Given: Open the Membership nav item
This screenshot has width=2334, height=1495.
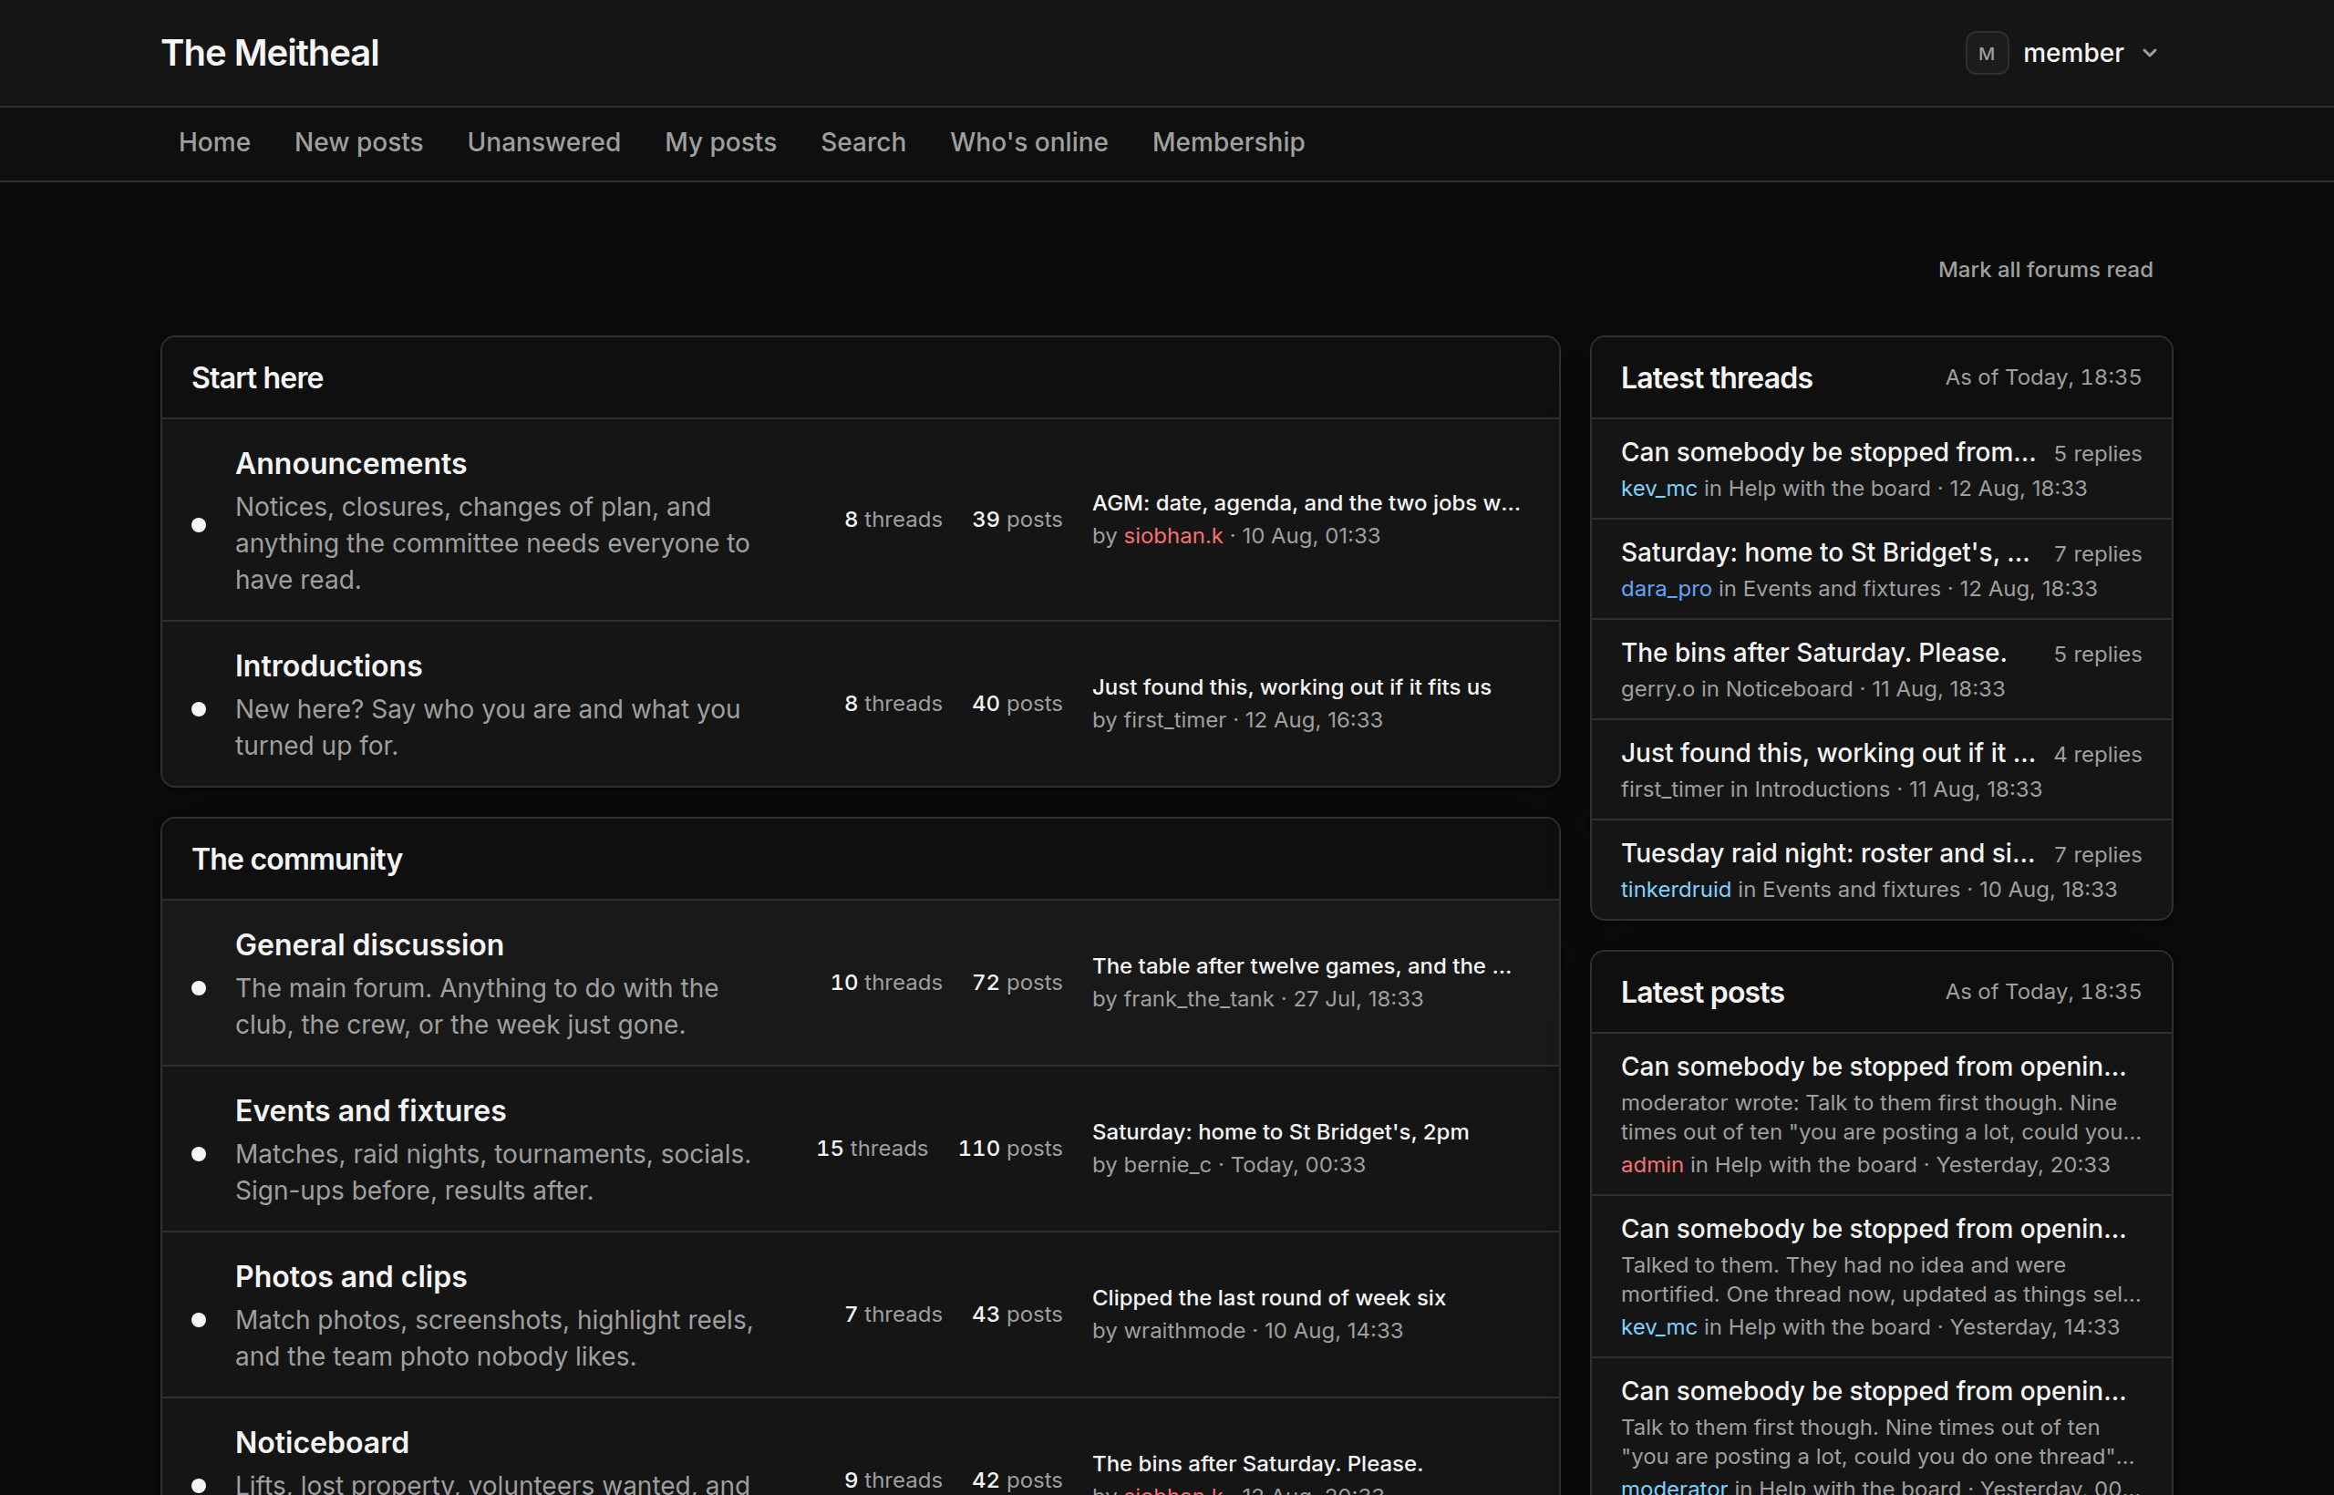Looking at the screenshot, I should coord(1228,143).
